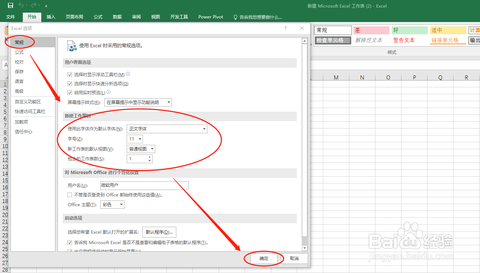480x273 pixels.
Task: Select column Q header in worksheet
Action: click(x=440, y=77)
